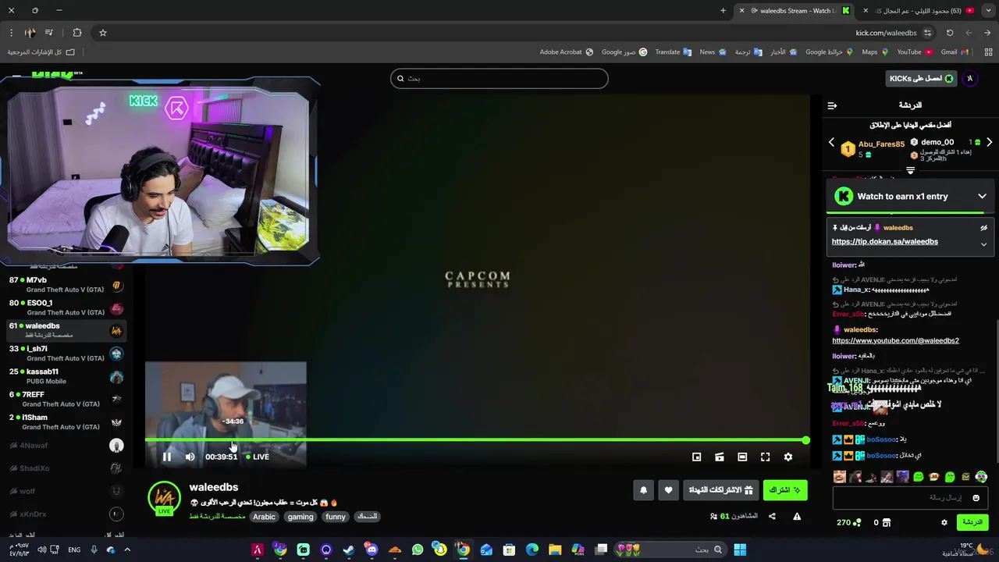999x562 pixels.
Task: Open الاشتراكات المهداة gifted subs button
Action: click(x=720, y=490)
